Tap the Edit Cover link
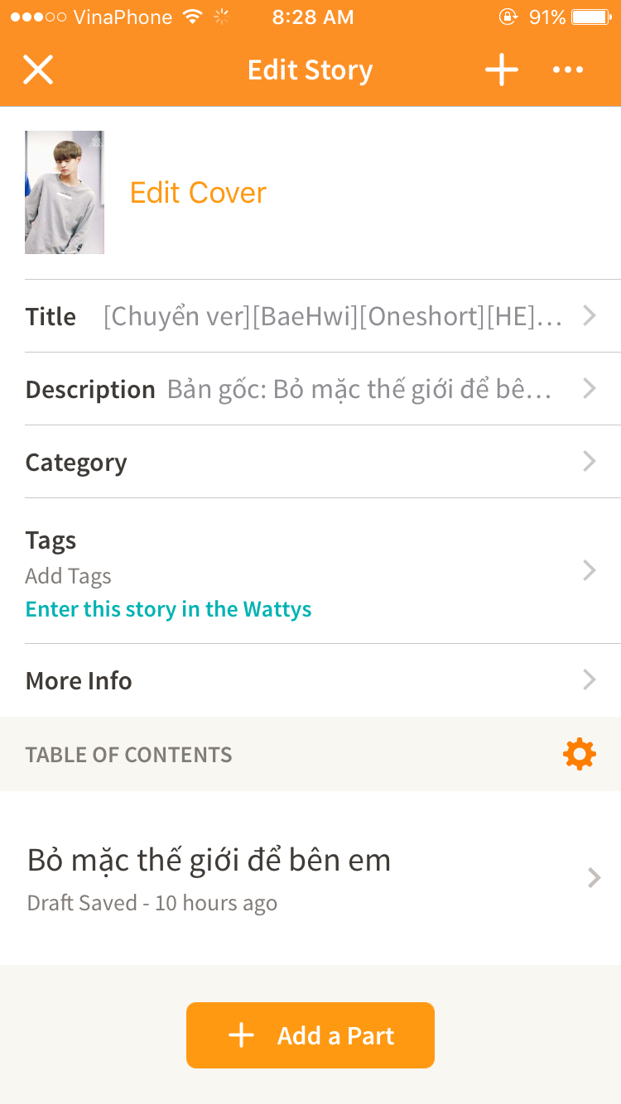This screenshot has height=1104, width=621. click(198, 193)
